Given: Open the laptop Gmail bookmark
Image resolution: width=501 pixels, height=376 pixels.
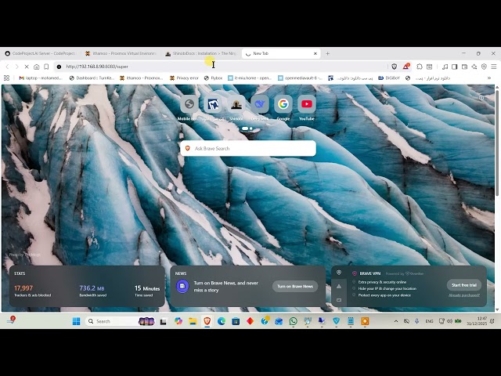Looking at the screenshot, I should [41, 78].
